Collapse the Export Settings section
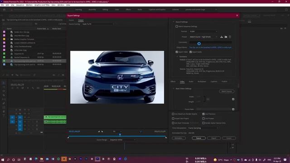The height and width of the screenshot is (163, 290). click(174, 22)
